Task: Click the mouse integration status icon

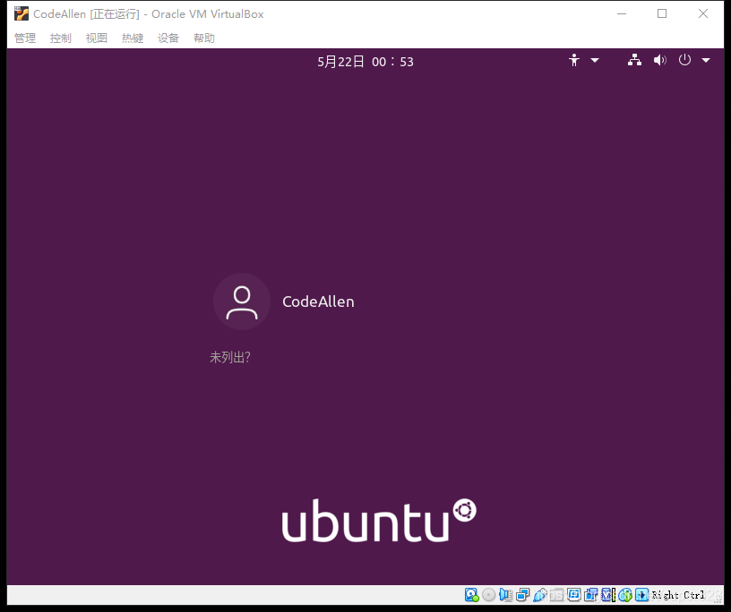Action: click(625, 595)
